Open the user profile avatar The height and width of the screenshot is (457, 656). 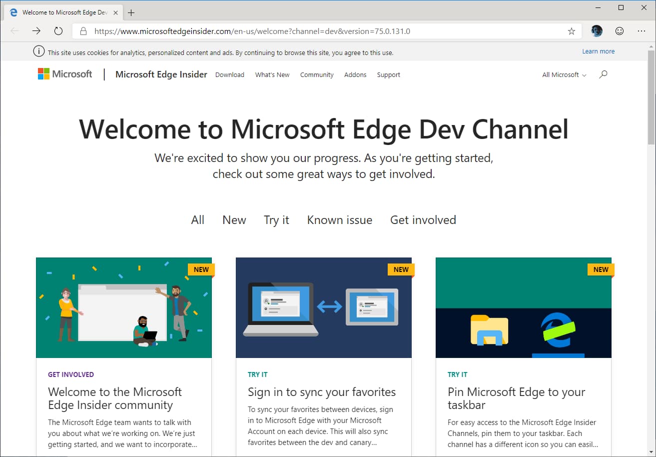[x=597, y=31]
